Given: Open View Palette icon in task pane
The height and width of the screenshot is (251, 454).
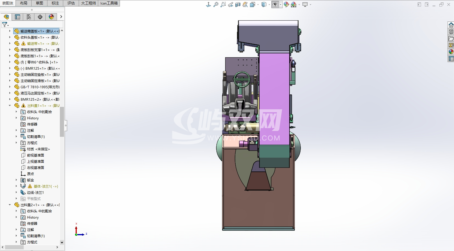Looking at the screenshot, I should pyautogui.click(x=451, y=45).
